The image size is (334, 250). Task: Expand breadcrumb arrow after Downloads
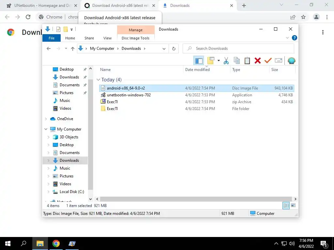[x=144, y=49]
